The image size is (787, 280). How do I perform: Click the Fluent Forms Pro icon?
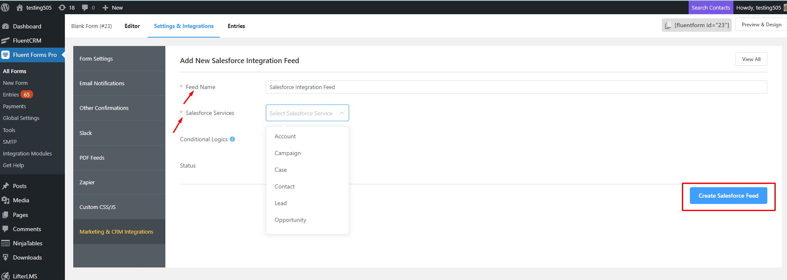pyautogui.click(x=5, y=55)
